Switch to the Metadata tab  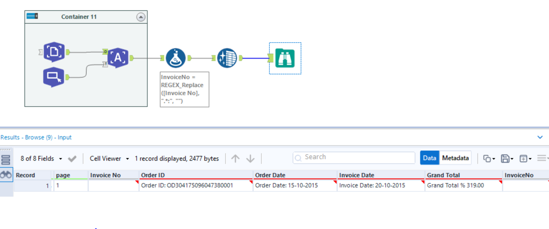tap(455, 158)
